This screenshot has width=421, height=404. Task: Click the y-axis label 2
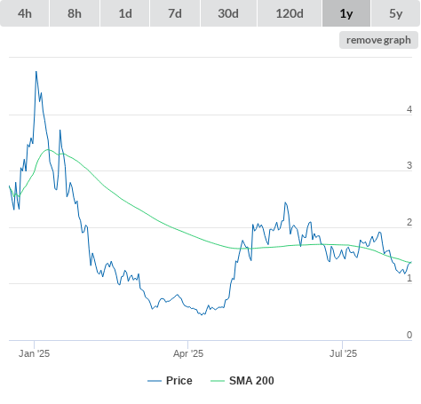click(409, 222)
